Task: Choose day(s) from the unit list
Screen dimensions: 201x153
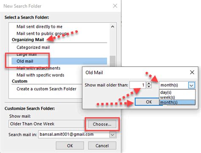Action: (x=177, y=92)
